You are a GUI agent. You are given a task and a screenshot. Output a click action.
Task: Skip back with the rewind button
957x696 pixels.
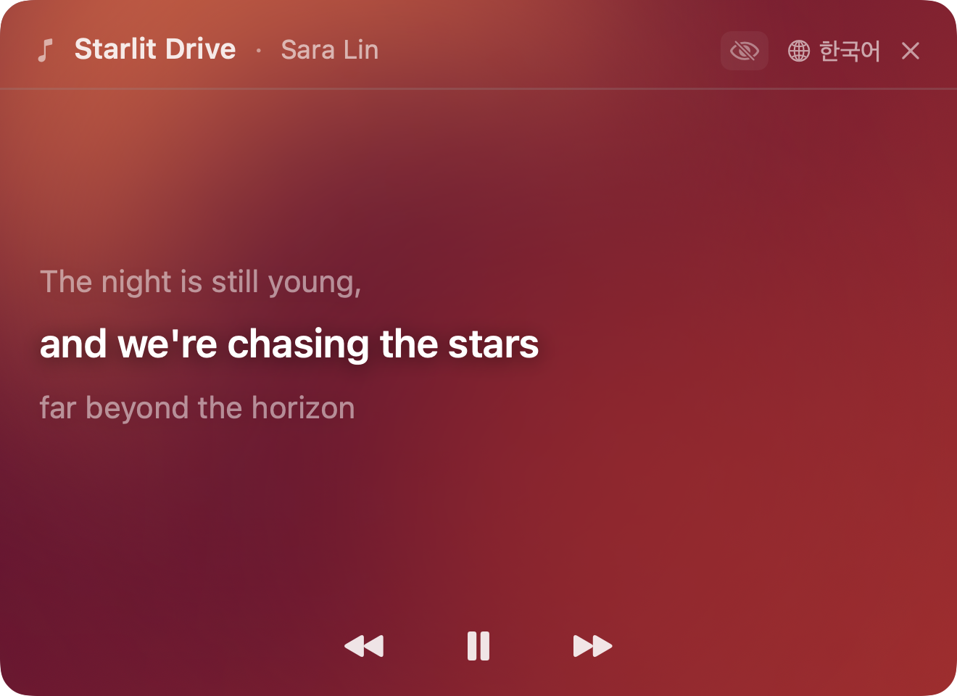pos(364,646)
